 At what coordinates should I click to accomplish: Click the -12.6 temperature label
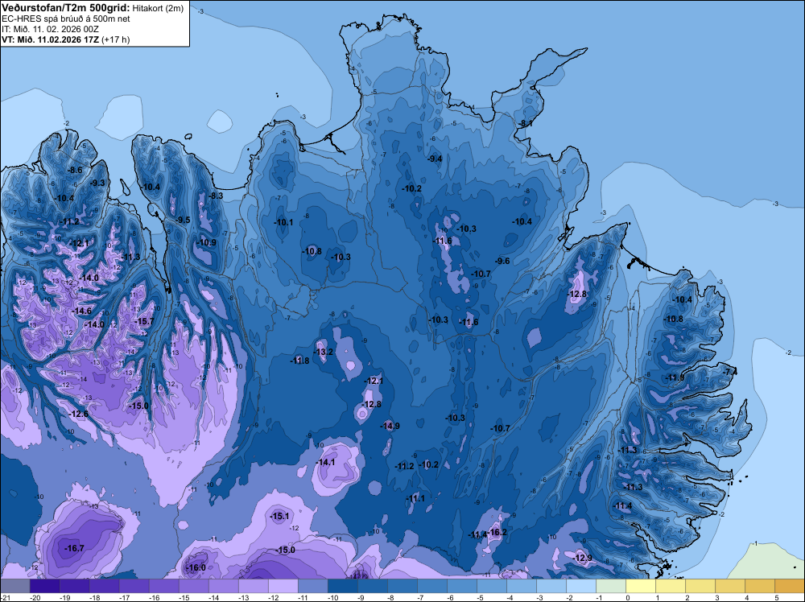click(x=79, y=414)
